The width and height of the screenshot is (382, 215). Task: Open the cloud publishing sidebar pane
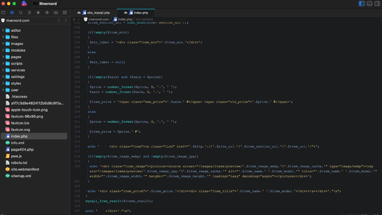point(56,12)
